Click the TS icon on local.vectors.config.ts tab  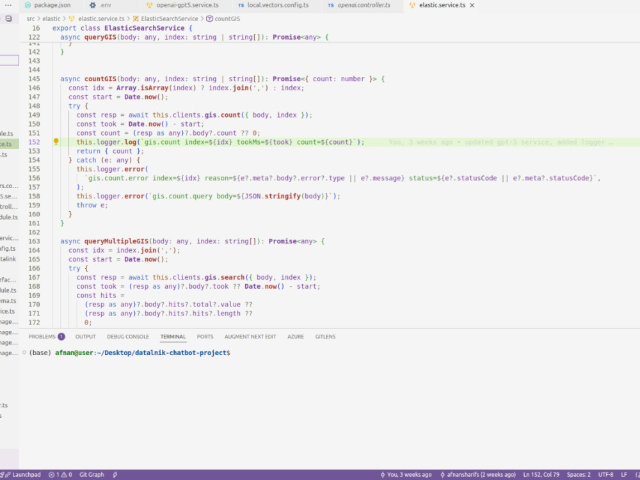241,5
